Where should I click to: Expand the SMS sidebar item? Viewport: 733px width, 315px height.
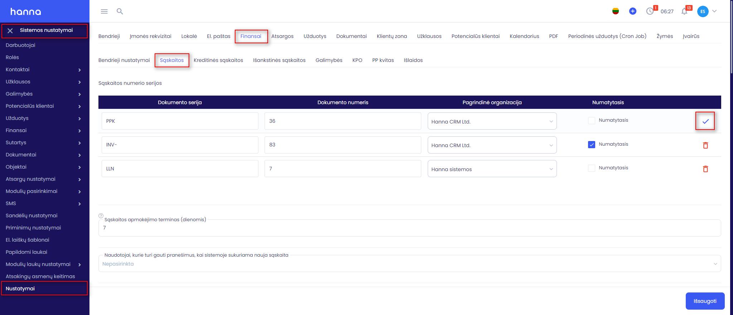point(44,203)
